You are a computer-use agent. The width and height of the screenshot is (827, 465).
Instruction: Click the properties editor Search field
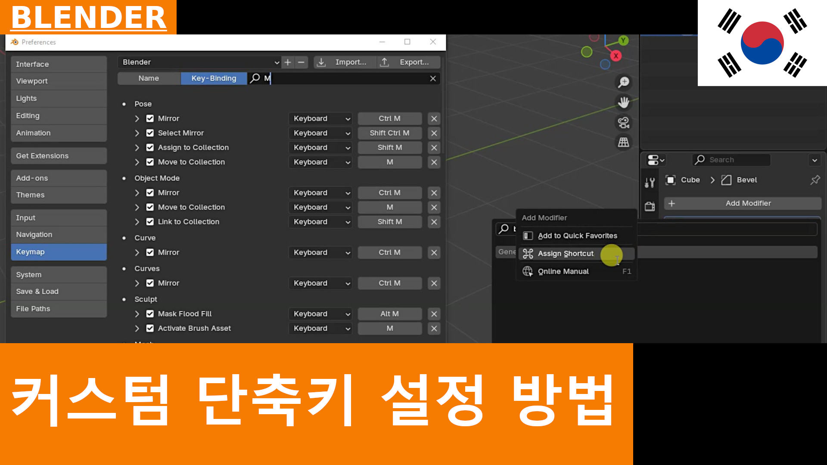click(x=731, y=160)
